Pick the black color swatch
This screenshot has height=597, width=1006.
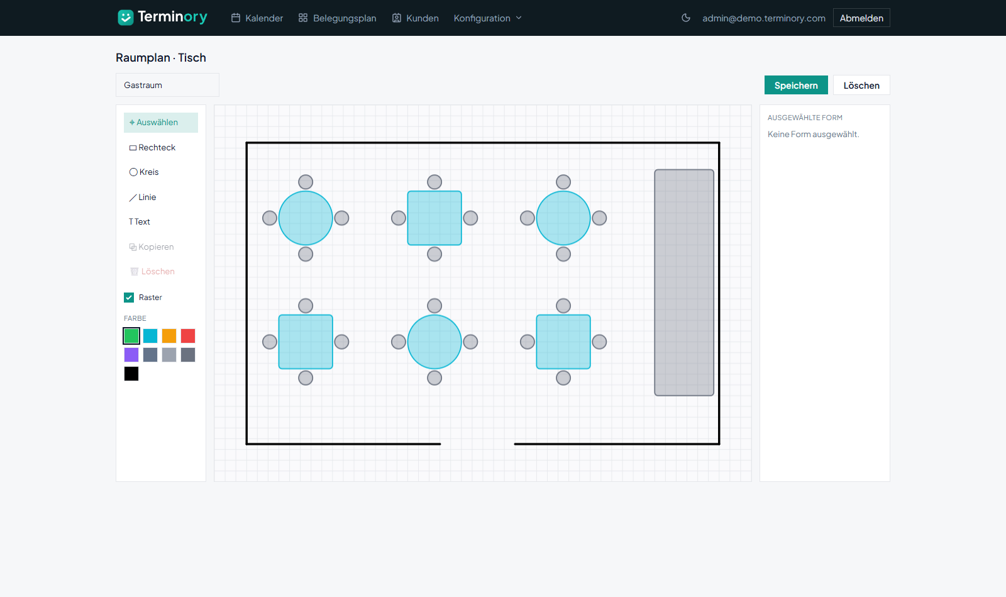coord(131,374)
